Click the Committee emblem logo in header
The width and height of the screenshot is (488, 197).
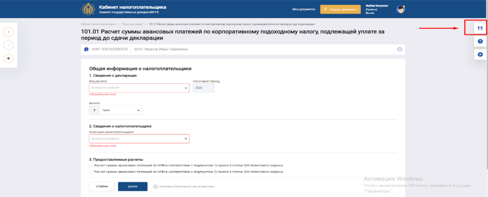(88, 9)
